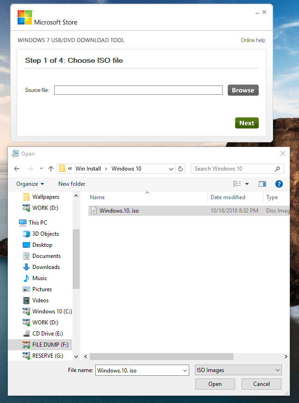299x403 pixels.
Task: Select CD Drive (E:)
Action: click(x=47, y=334)
